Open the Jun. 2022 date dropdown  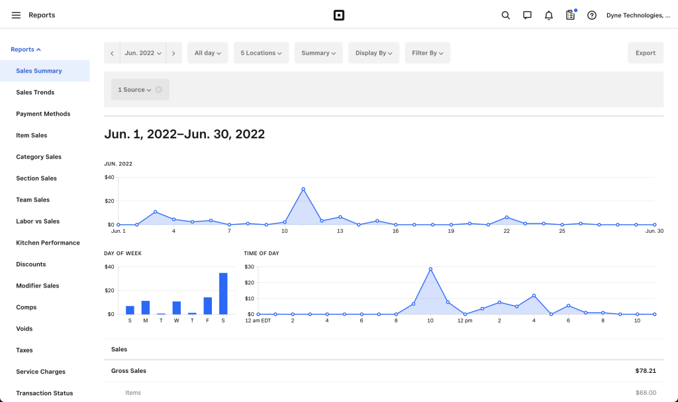tap(143, 53)
